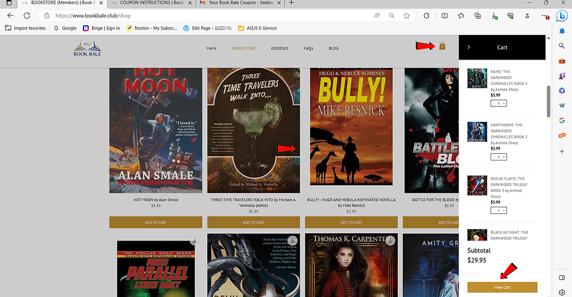Open sidebar notifications bell
572x297 pixels.
(x=562, y=31)
